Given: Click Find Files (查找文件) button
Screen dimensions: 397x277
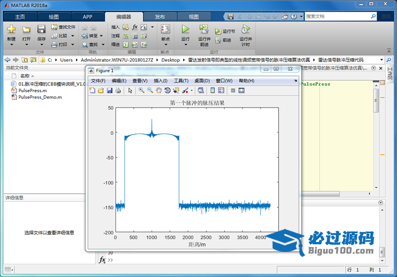Looking at the screenshot, I should click(x=63, y=27).
